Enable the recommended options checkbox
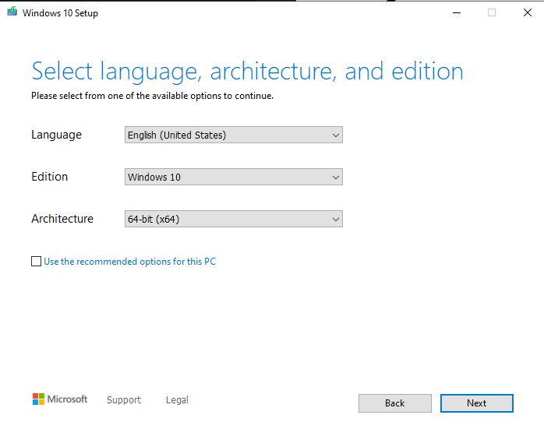Viewport: 544px width, 429px height. pos(36,262)
